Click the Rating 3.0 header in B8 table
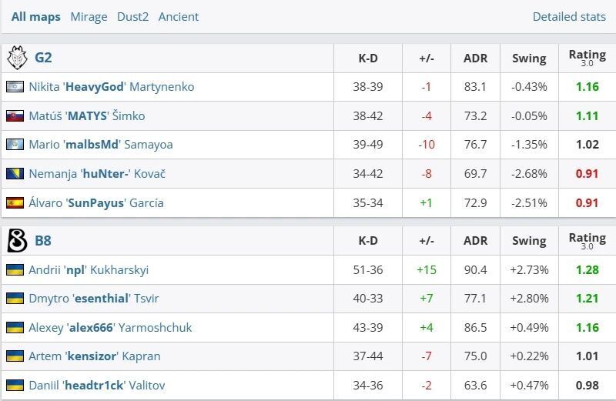The width and height of the screenshot is (616, 401). (x=587, y=241)
